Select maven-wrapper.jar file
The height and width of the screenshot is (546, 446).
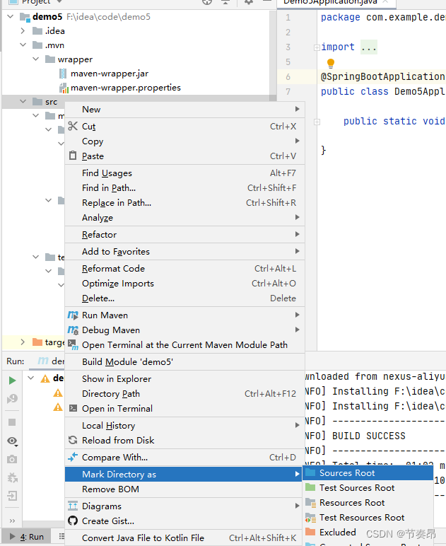pos(110,74)
